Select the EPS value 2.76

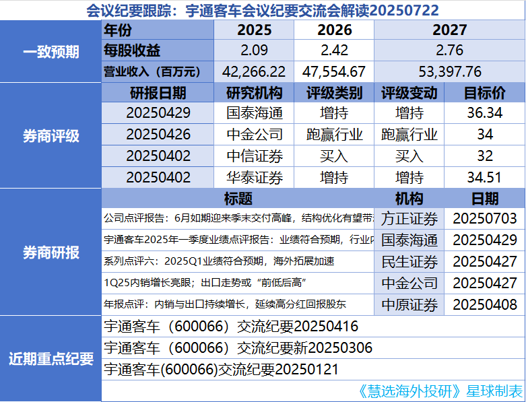(x=449, y=51)
